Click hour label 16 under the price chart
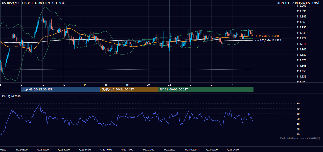Screen dimensions: 323x152 click(x=106, y=85)
